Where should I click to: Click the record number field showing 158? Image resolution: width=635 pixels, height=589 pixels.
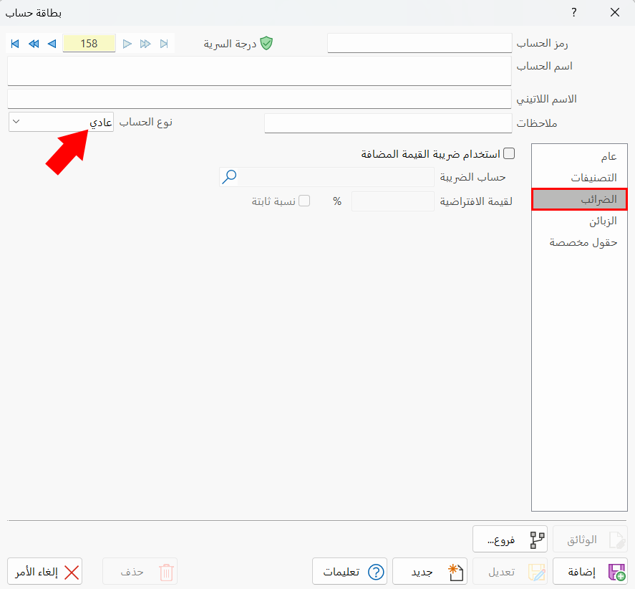pos(89,44)
